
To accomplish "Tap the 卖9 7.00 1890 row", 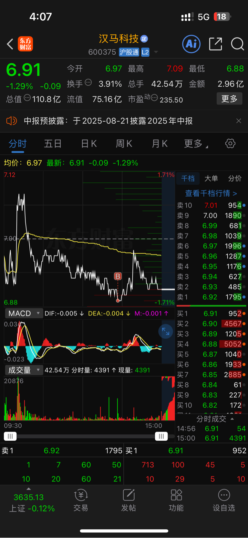I will click(x=211, y=216).
